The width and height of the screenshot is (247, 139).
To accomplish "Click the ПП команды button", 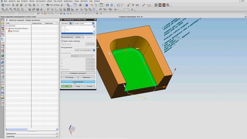I will [69, 77].
